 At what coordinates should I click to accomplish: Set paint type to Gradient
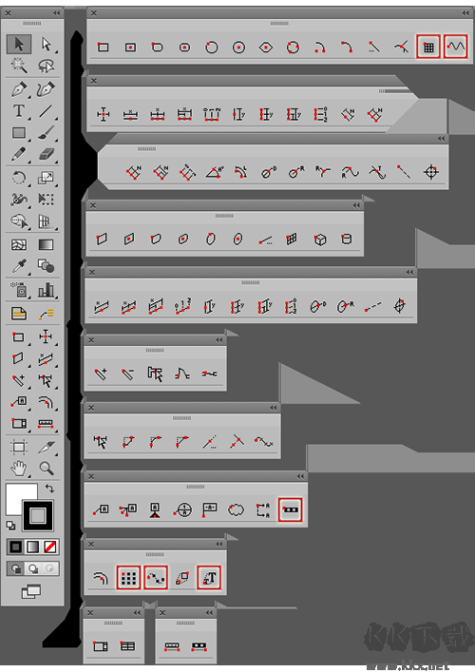pos(33,547)
